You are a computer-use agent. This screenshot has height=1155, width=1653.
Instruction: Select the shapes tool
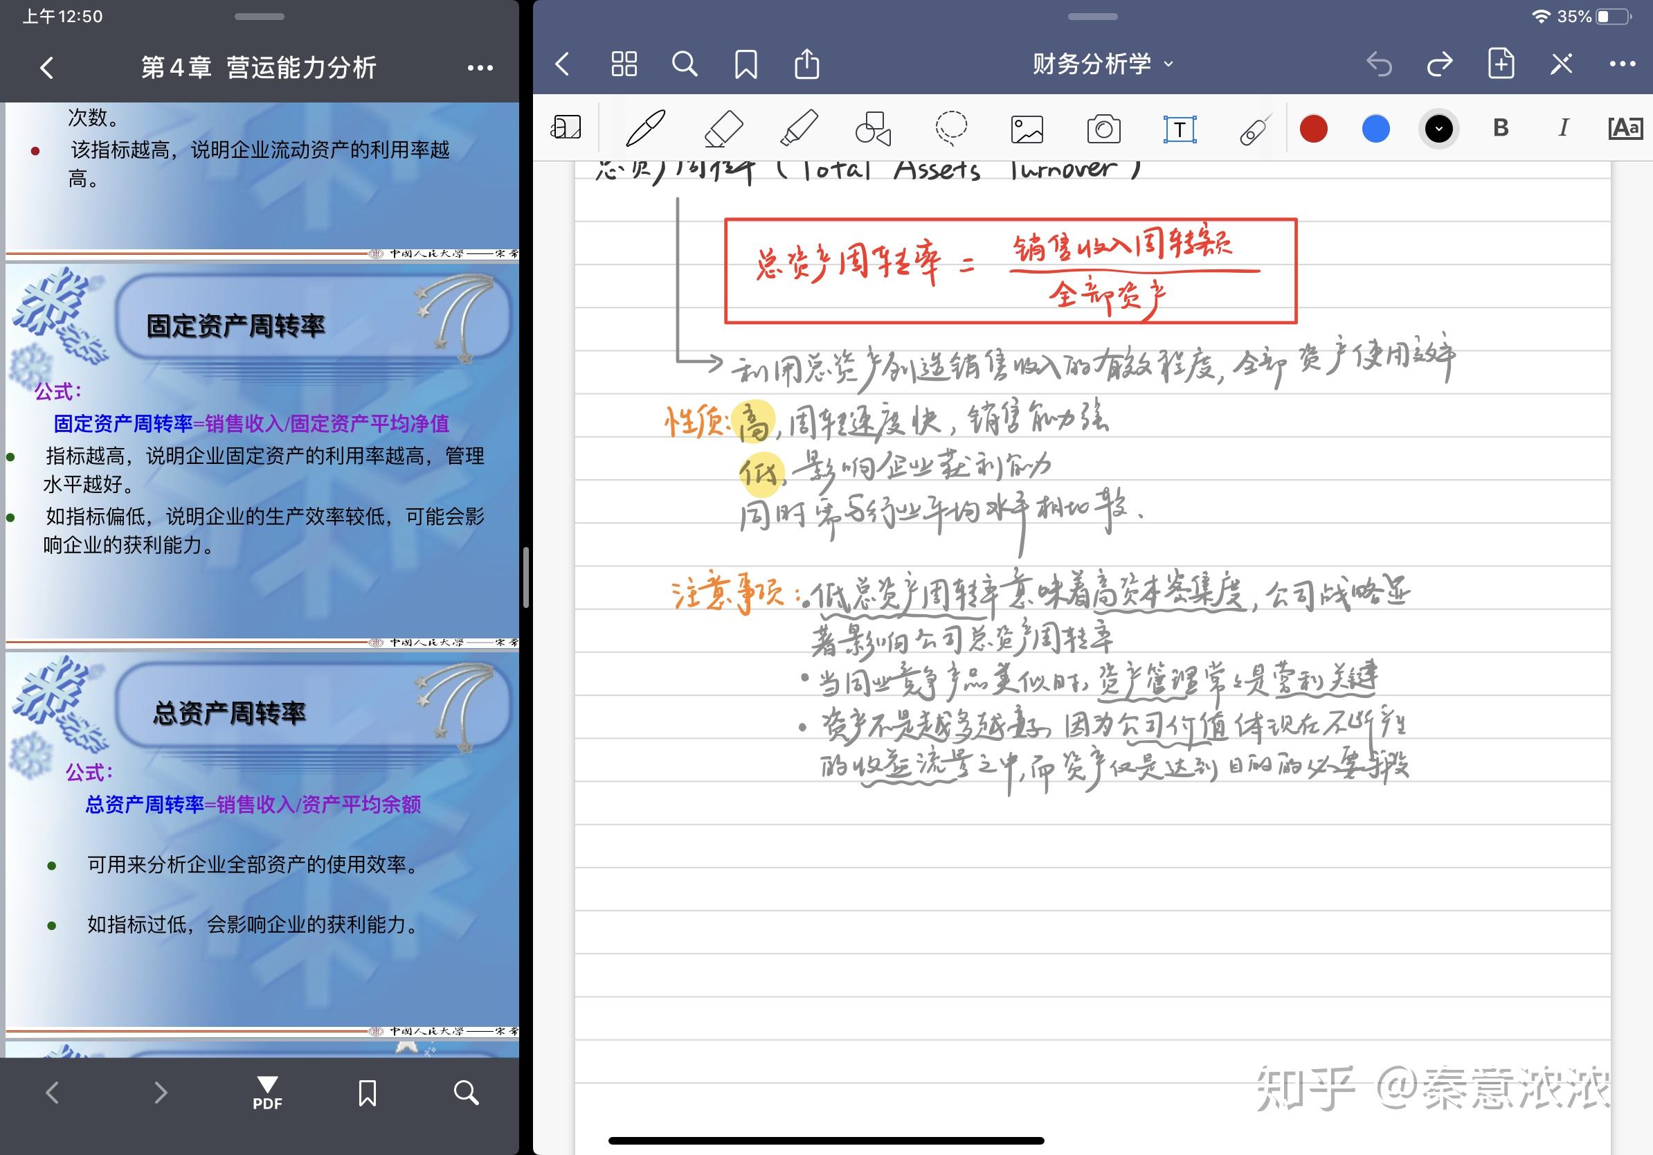874,129
